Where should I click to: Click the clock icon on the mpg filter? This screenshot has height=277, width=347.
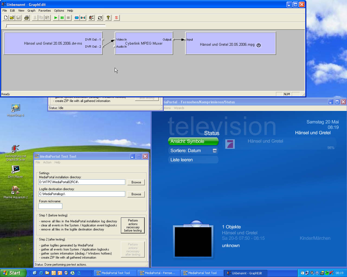coord(259,45)
